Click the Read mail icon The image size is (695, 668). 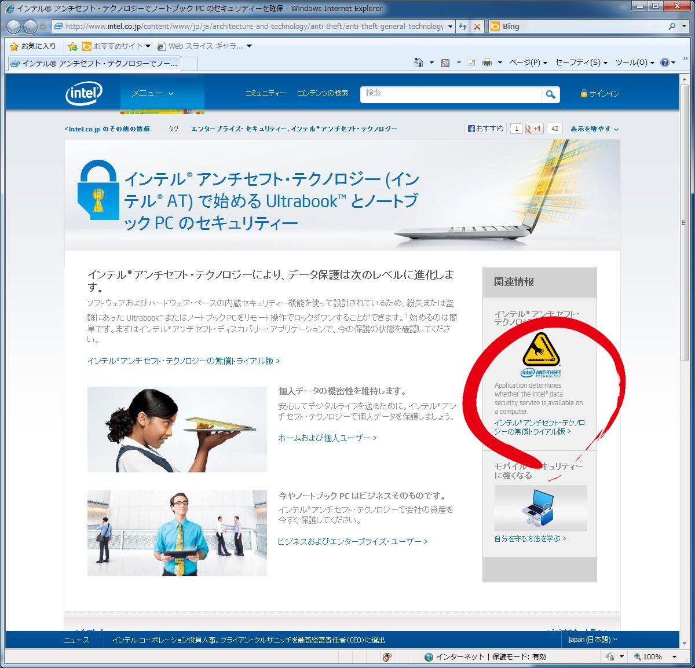click(471, 63)
